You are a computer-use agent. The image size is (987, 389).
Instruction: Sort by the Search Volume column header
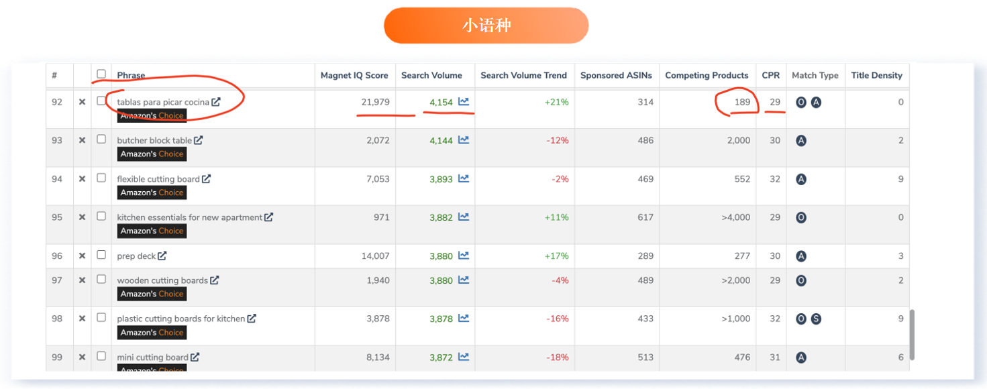pos(431,76)
